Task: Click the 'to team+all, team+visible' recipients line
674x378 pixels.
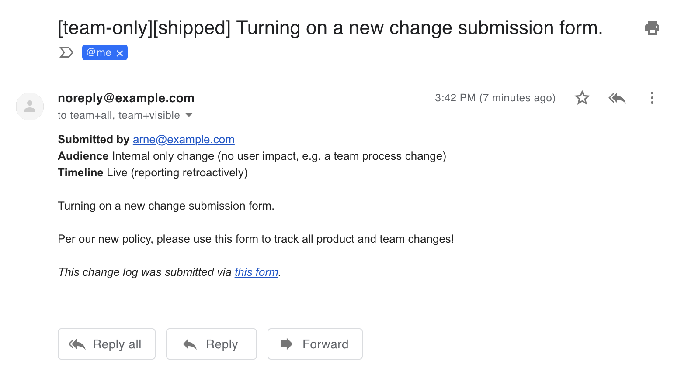Action: pos(118,115)
